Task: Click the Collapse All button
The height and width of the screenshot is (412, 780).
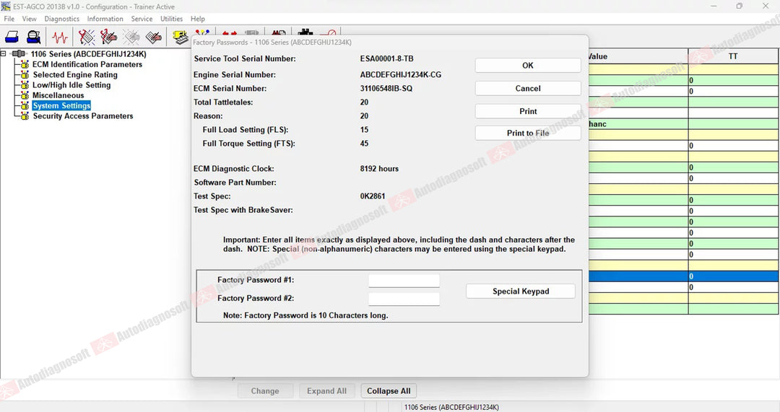Action: [x=389, y=391]
